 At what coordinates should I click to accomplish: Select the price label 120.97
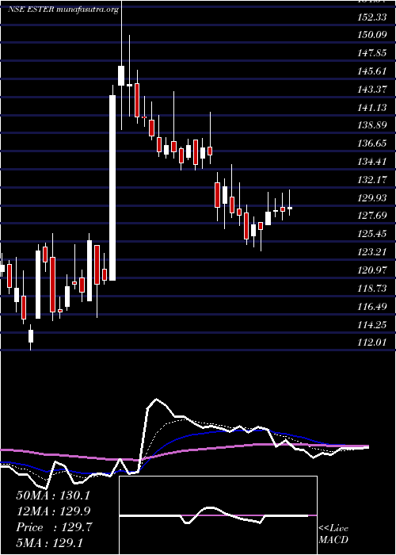(371, 270)
